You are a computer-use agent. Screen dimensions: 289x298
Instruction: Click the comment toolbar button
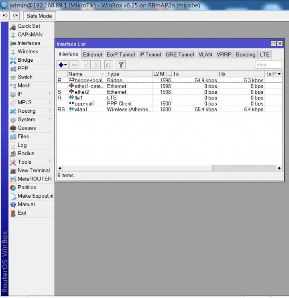109,65
